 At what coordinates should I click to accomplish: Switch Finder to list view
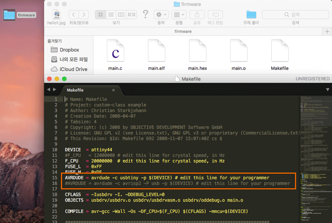[x=111, y=15]
